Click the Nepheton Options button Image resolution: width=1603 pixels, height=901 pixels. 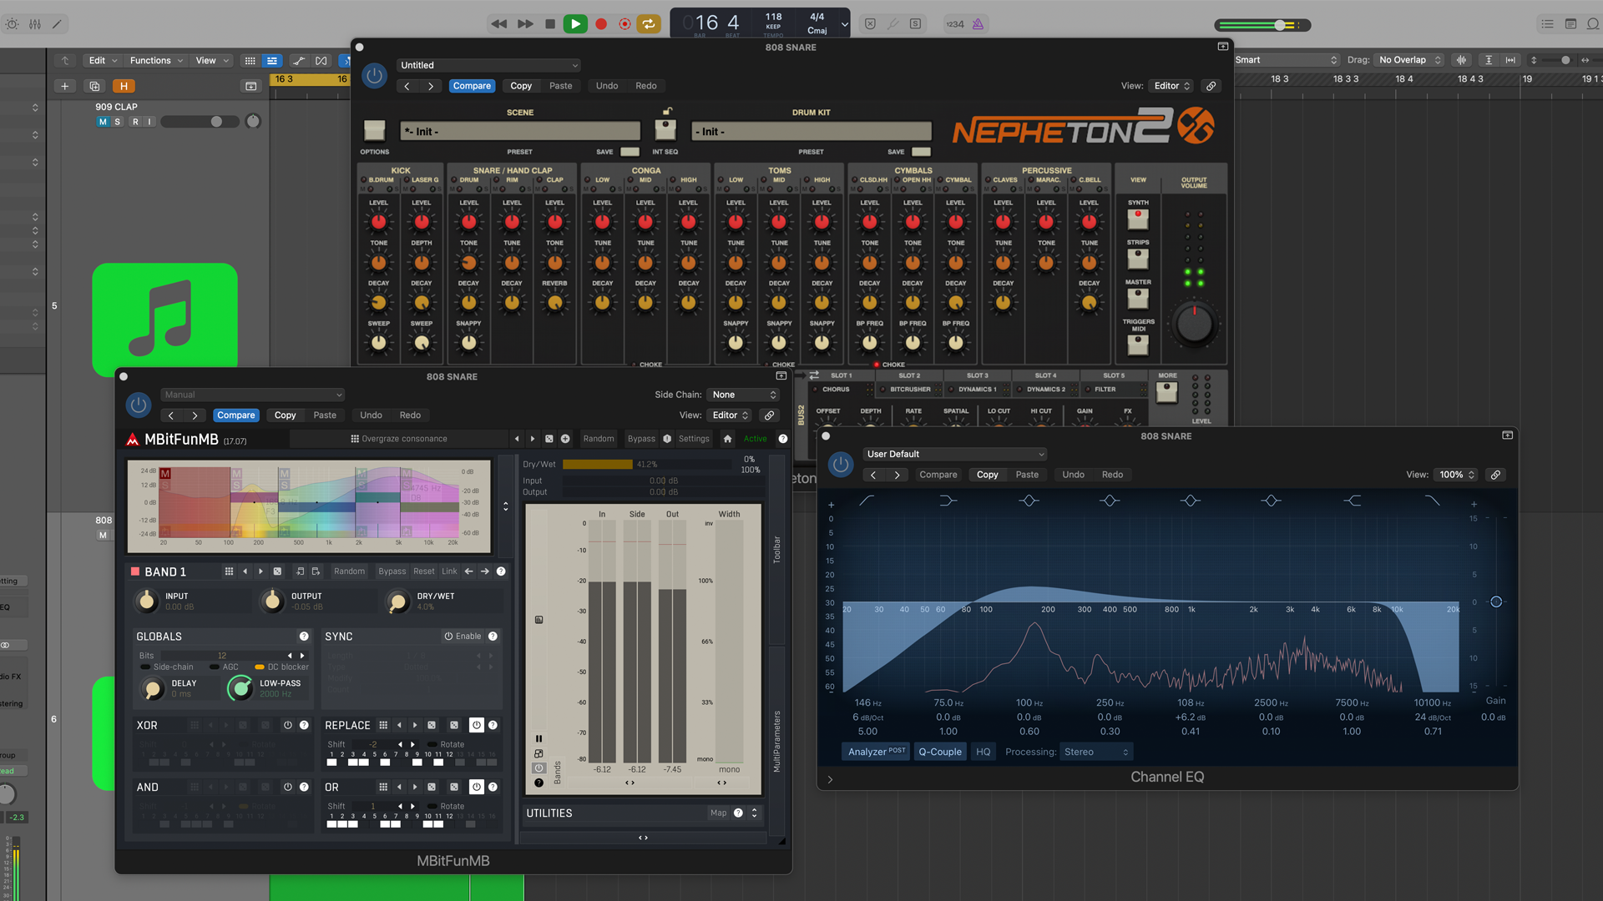(x=375, y=130)
